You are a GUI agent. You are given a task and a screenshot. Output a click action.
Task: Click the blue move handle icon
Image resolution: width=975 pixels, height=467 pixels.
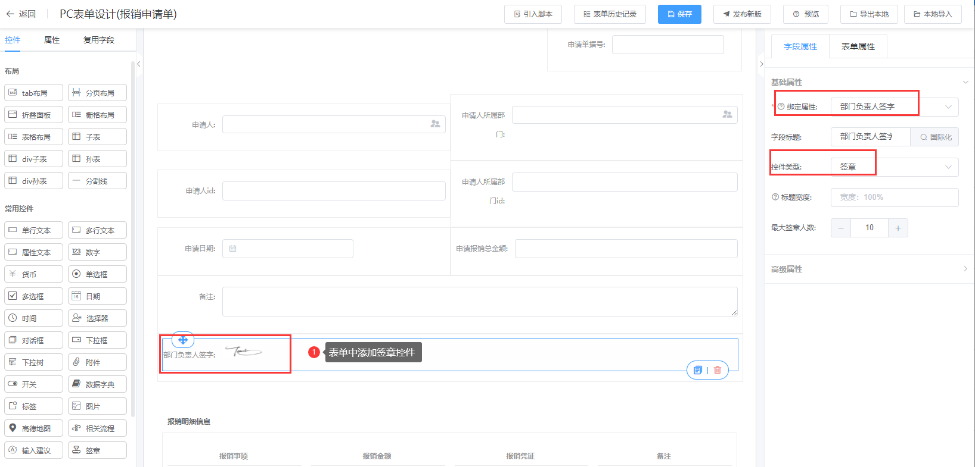click(x=183, y=340)
